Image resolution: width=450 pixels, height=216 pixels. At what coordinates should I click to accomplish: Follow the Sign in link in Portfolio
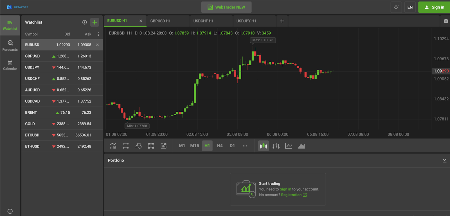pos(285,189)
